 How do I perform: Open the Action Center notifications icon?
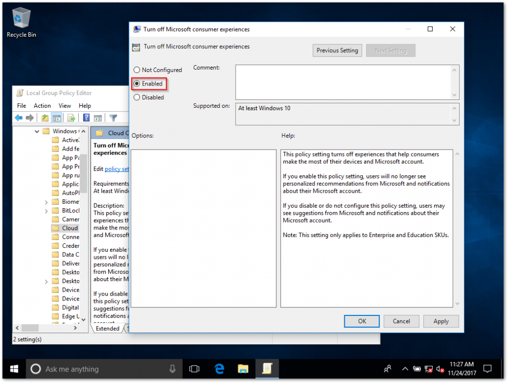click(487, 369)
